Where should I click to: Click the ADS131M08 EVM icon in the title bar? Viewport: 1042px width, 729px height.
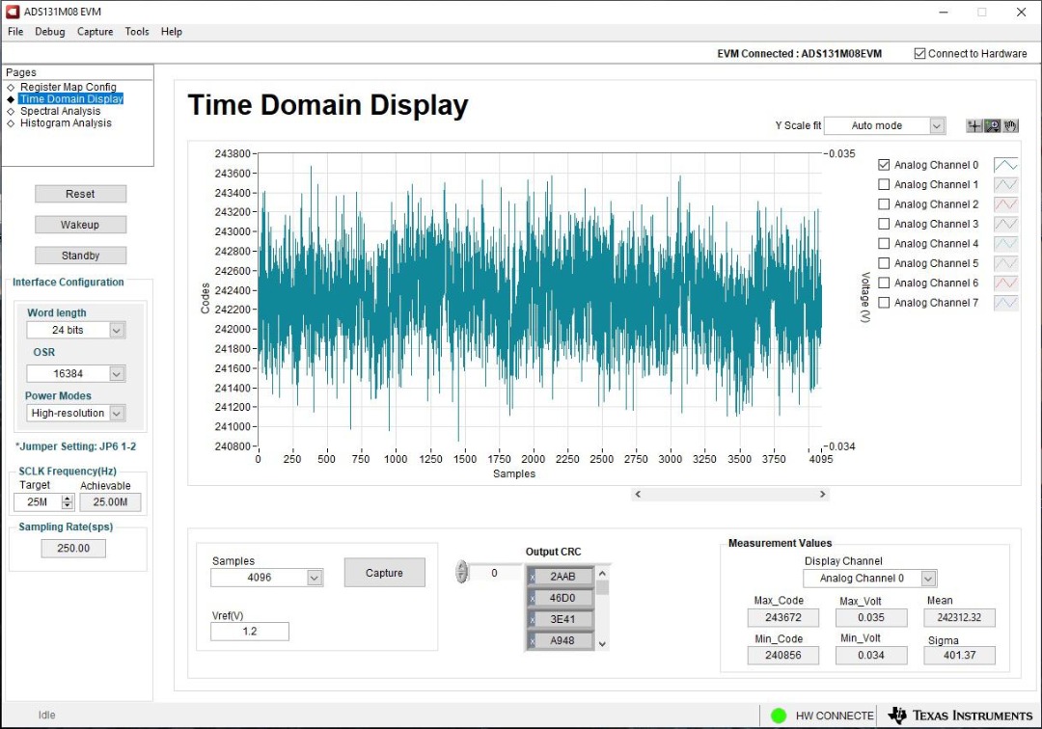point(11,11)
